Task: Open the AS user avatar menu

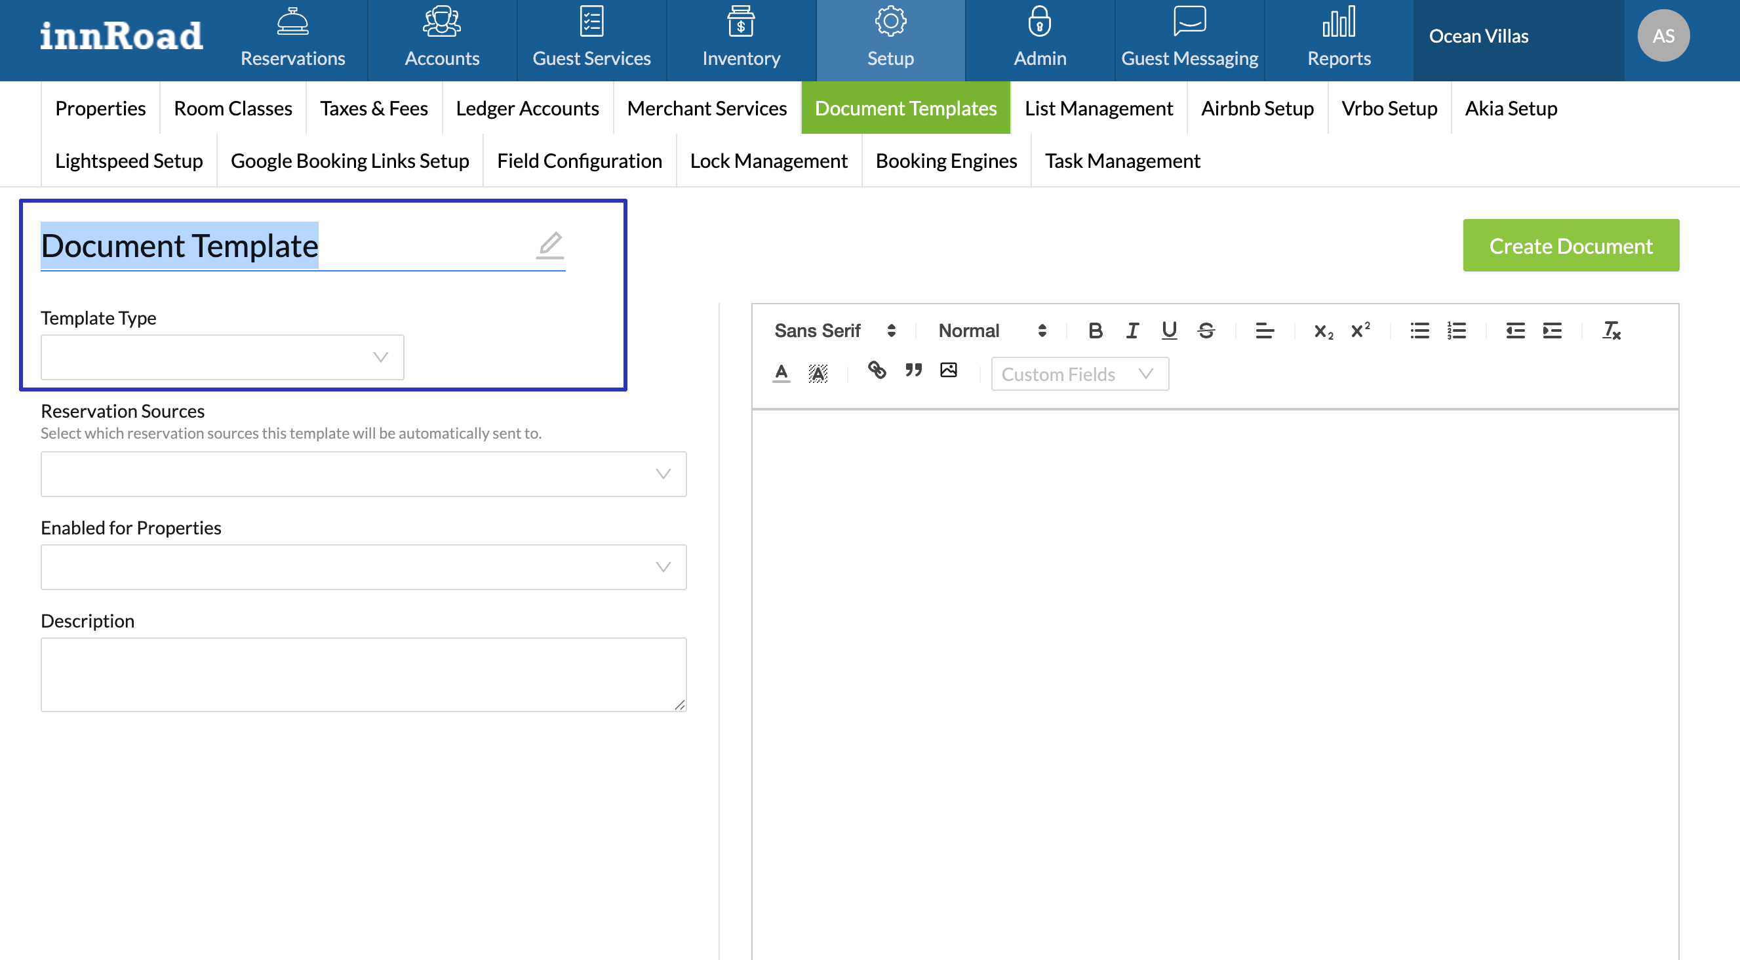Action: tap(1663, 36)
